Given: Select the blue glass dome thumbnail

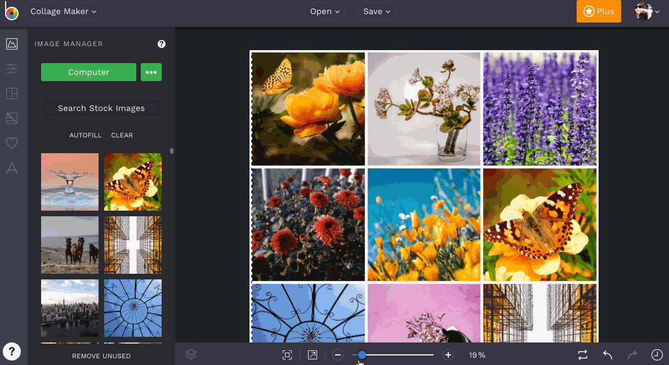Looking at the screenshot, I should (x=133, y=308).
